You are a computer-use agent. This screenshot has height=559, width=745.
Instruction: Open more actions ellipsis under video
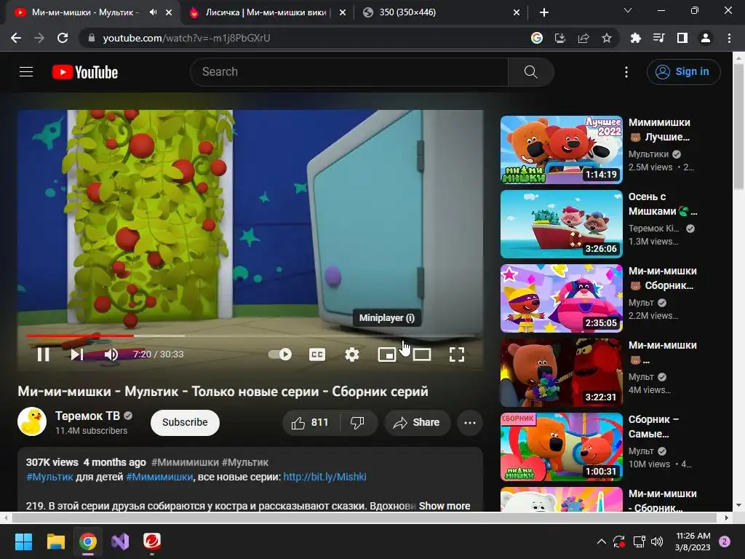(469, 422)
